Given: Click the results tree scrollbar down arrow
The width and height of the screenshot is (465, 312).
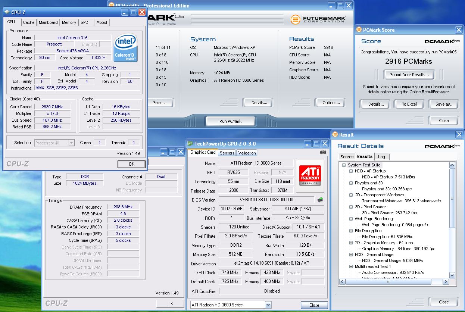Looking at the screenshot, I should 452,275.
